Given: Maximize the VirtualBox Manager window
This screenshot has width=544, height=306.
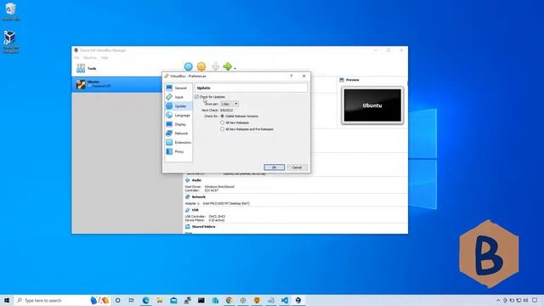Looking at the screenshot, I should click(388, 50).
